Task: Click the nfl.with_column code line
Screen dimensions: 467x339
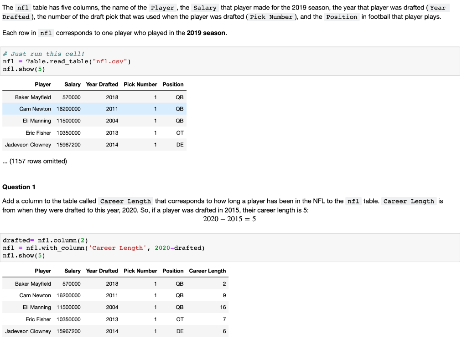Action: tap(104, 248)
